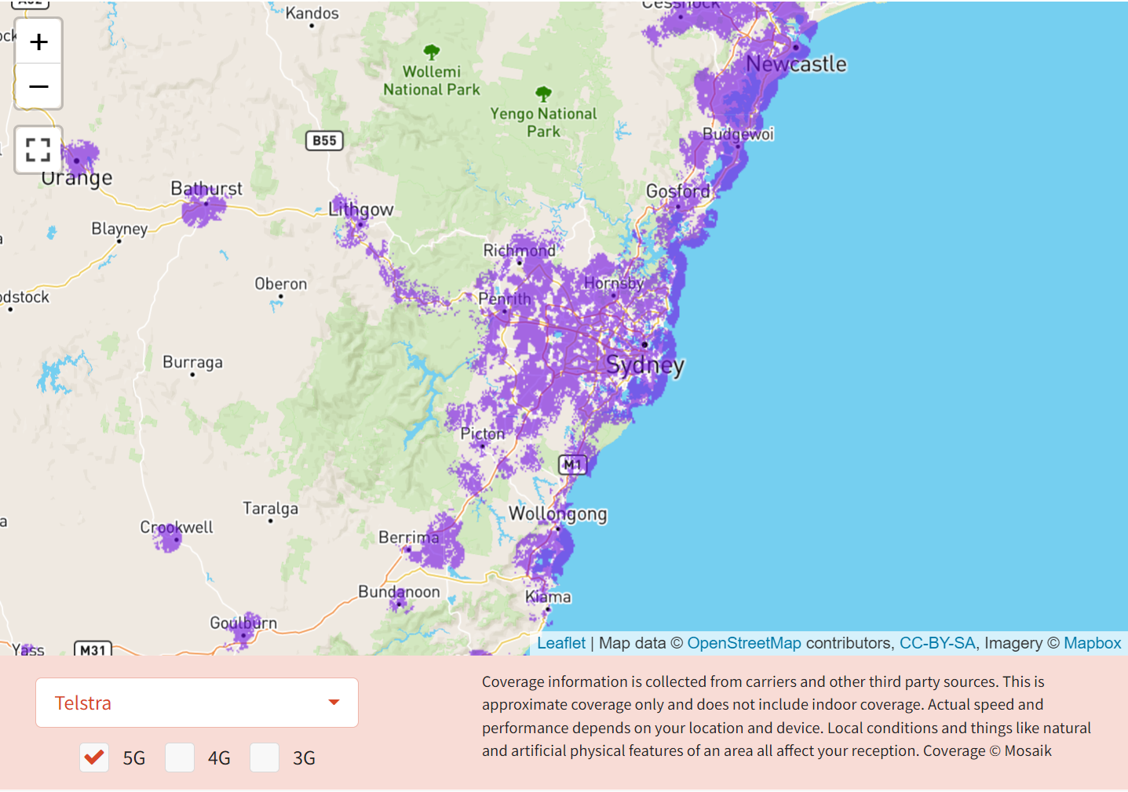Image resolution: width=1128 pixels, height=792 pixels.
Task: Click the Penrith suburb label
Action: (x=505, y=299)
